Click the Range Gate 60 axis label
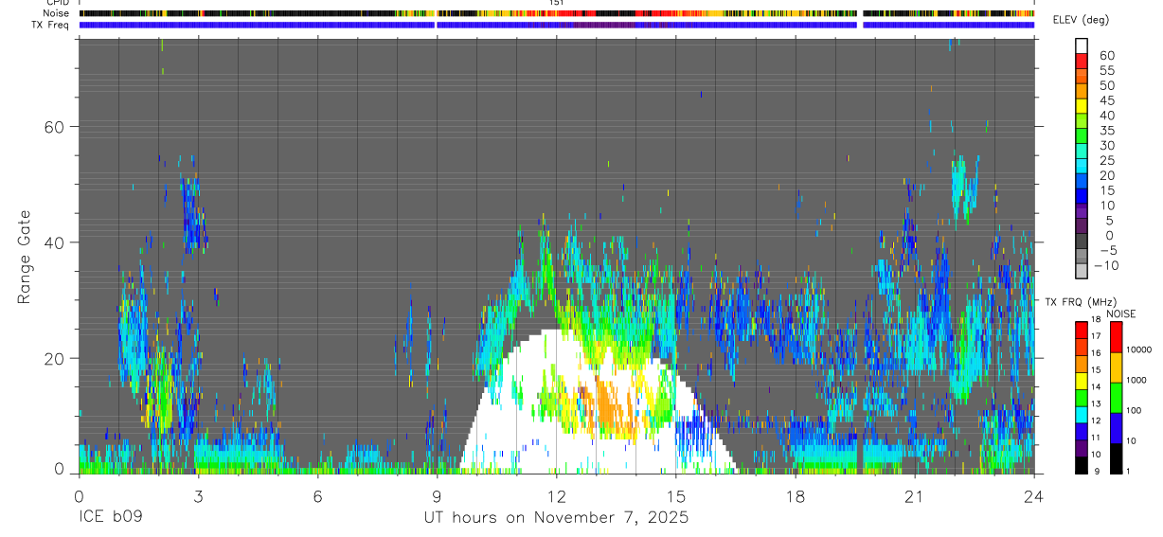Image resolution: width=1163 pixels, height=537 pixels. point(54,126)
